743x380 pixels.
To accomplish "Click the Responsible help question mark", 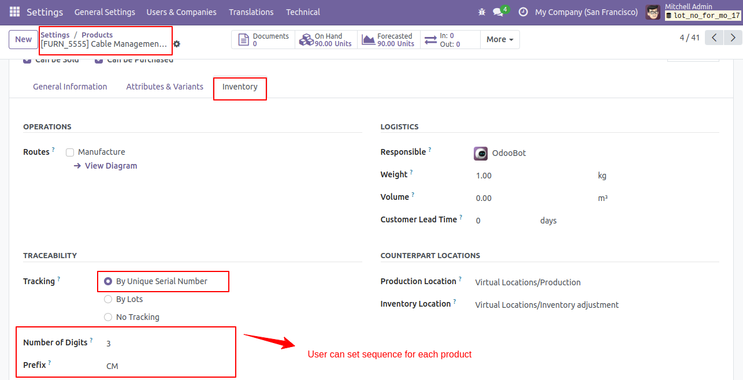I will click(429, 150).
